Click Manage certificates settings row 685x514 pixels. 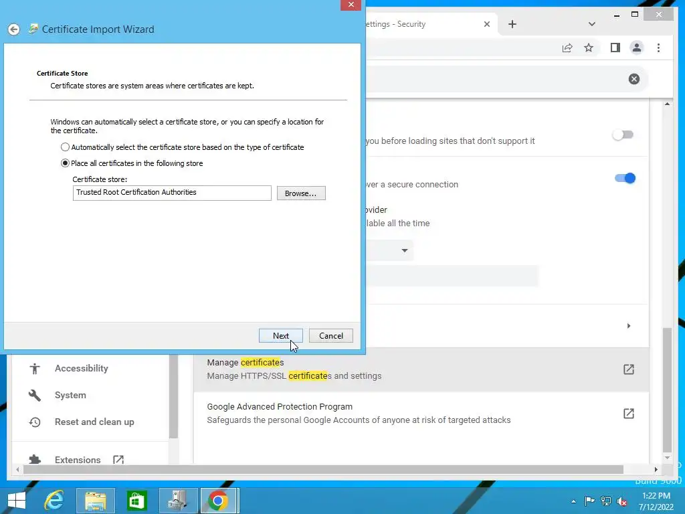click(x=421, y=369)
